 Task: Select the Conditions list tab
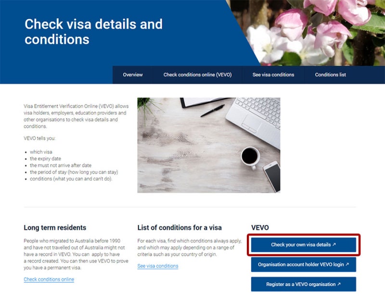pos(330,75)
